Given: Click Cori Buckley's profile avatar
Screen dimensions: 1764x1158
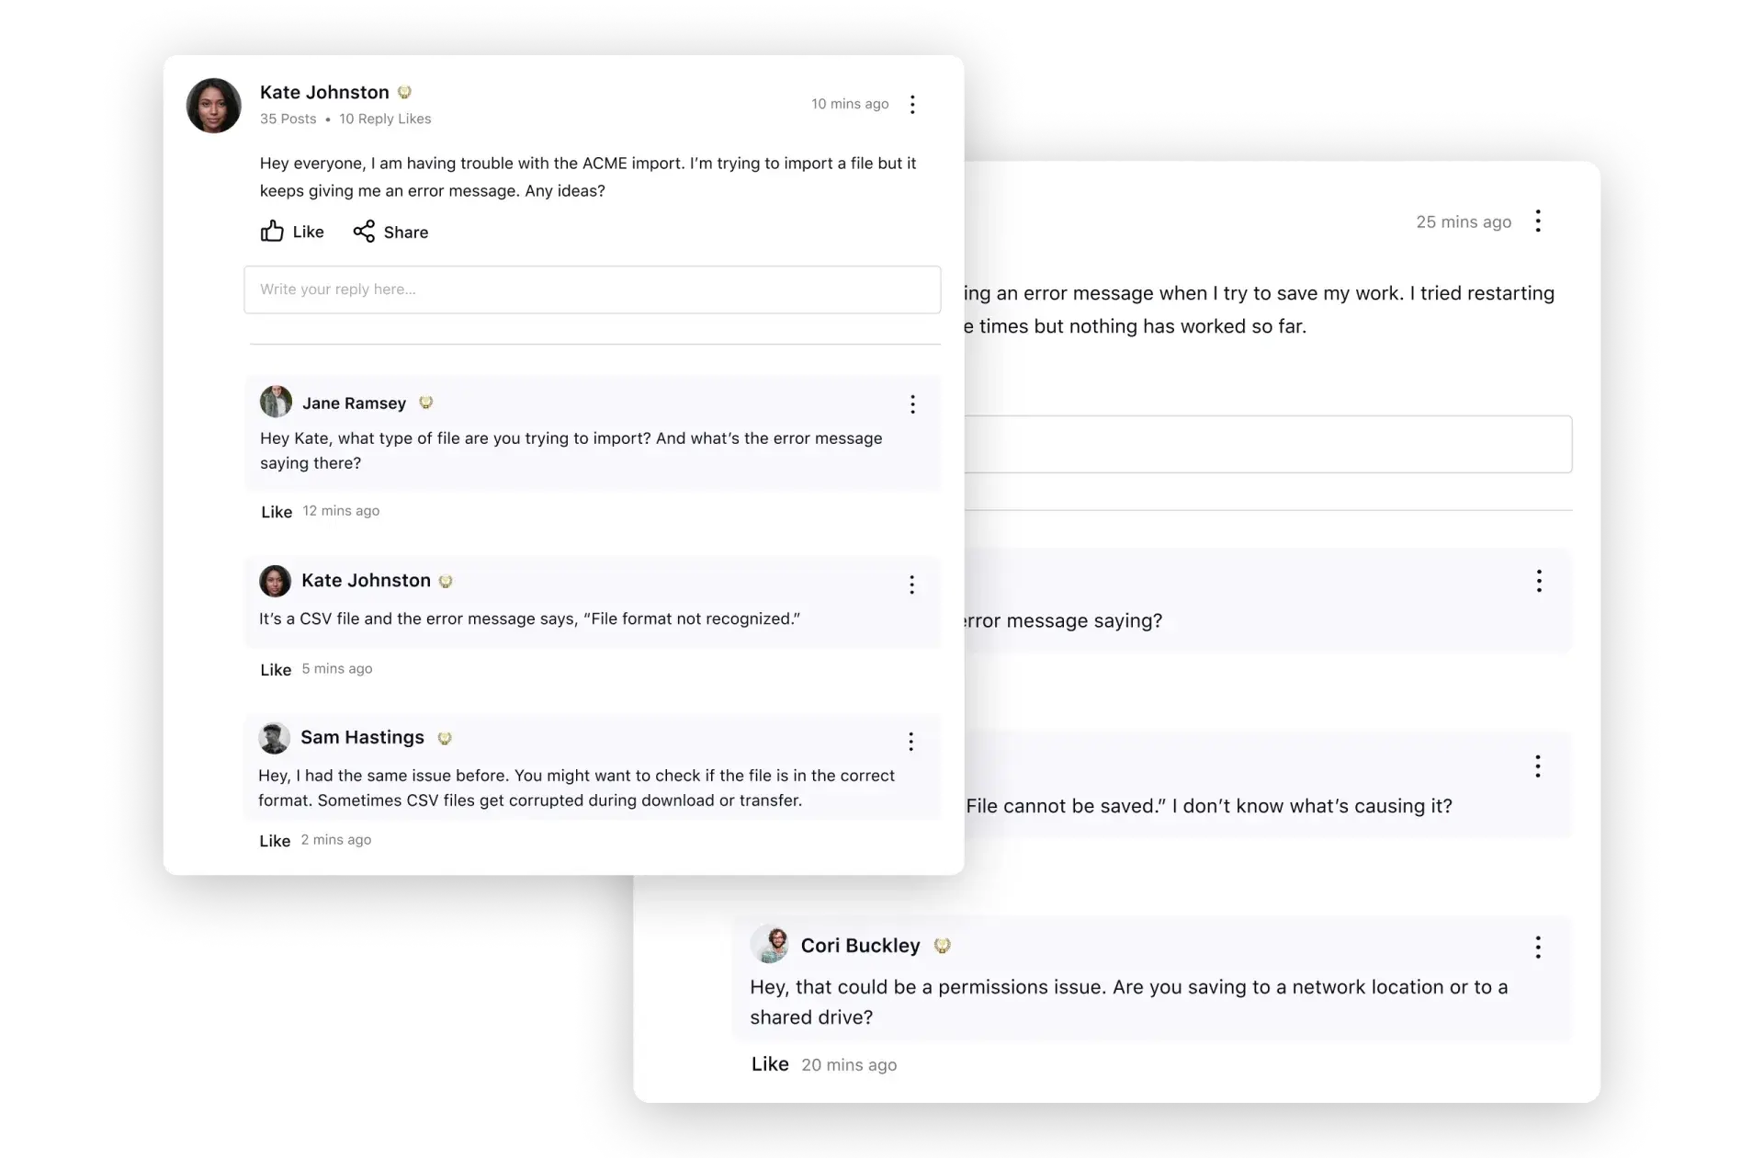Looking at the screenshot, I should pyautogui.click(x=771, y=944).
